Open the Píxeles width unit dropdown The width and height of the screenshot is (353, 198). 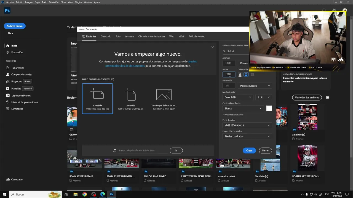(x=244, y=63)
